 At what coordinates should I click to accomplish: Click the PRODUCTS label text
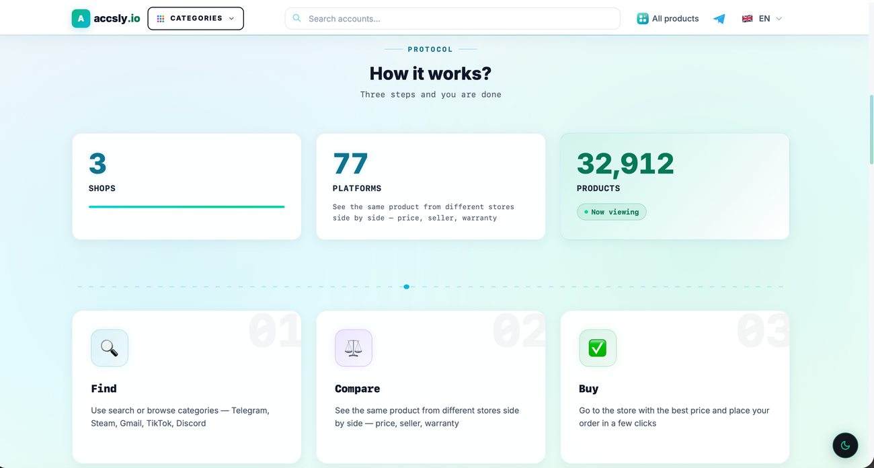pyautogui.click(x=598, y=188)
